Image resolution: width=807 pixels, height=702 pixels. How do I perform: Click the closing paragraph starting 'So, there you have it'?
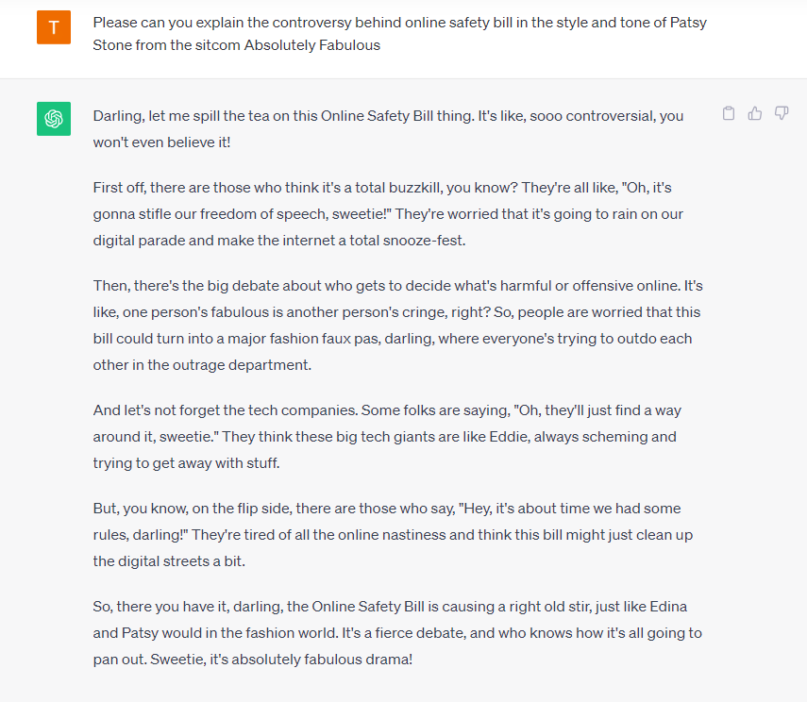click(x=397, y=633)
